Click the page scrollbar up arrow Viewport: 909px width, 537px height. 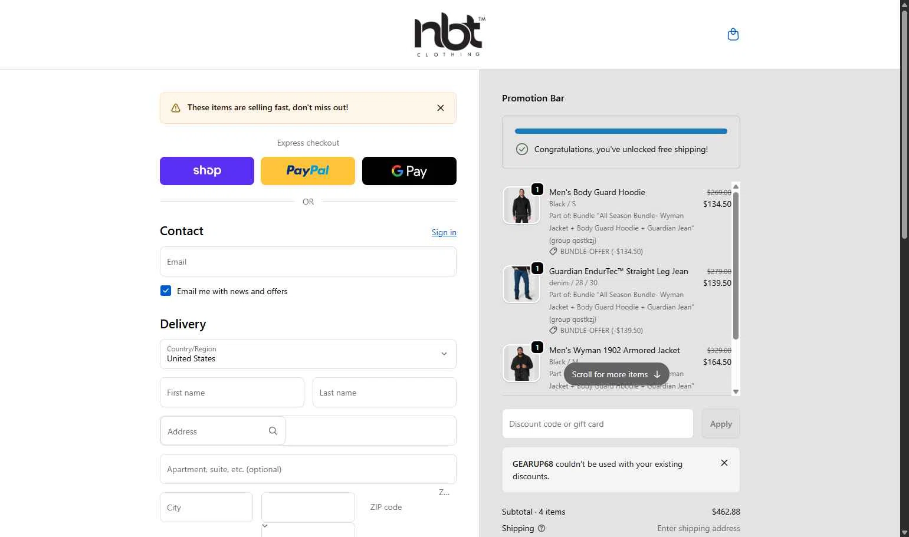point(904,5)
